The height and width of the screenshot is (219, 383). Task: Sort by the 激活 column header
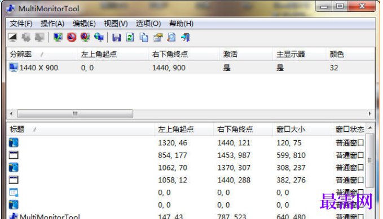[246, 54]
